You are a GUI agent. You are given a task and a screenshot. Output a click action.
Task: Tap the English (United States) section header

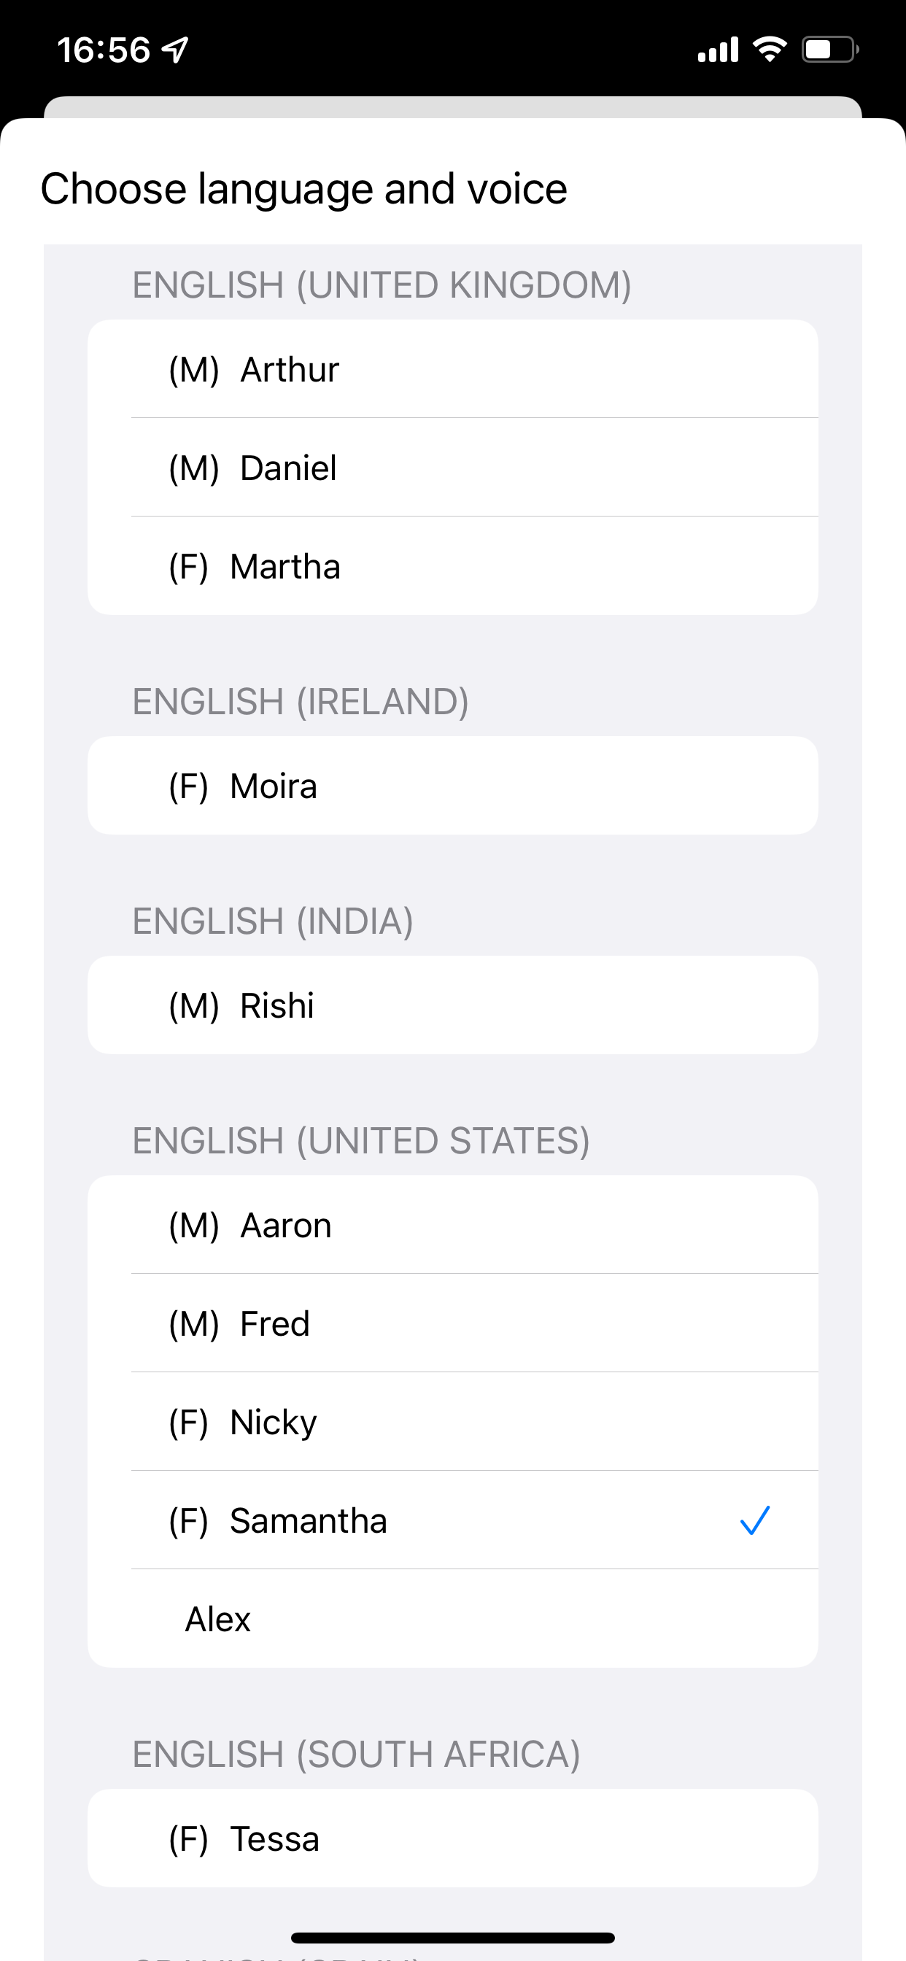point(361,1140)
